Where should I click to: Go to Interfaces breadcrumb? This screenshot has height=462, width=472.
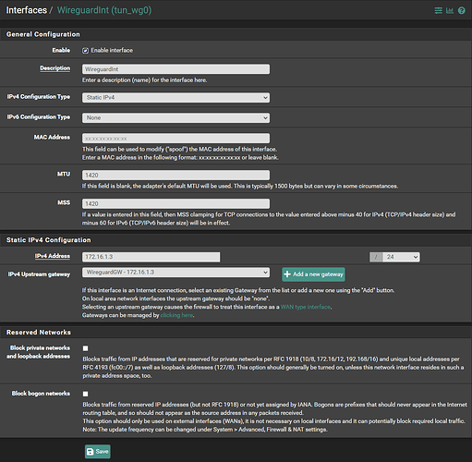pyautogui.click(x=27, y=10)
